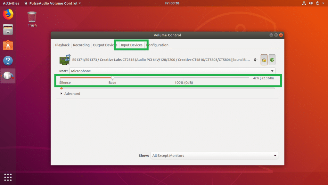328x185 pixels.
Task: Switch to the Recording tab
Action: coord(81,45)
